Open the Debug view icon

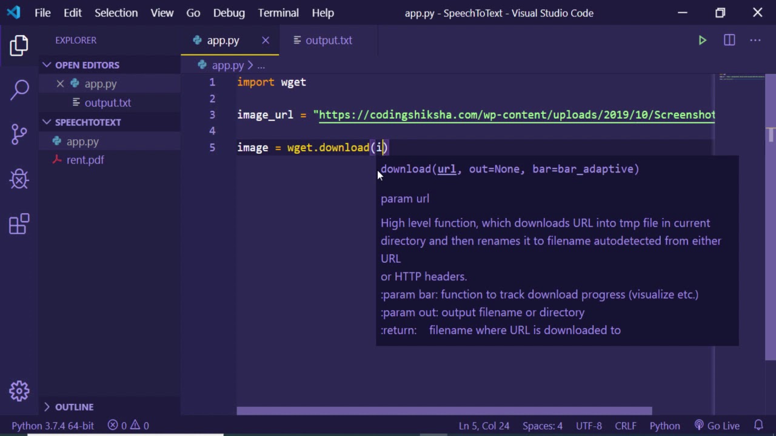(19, 179)
